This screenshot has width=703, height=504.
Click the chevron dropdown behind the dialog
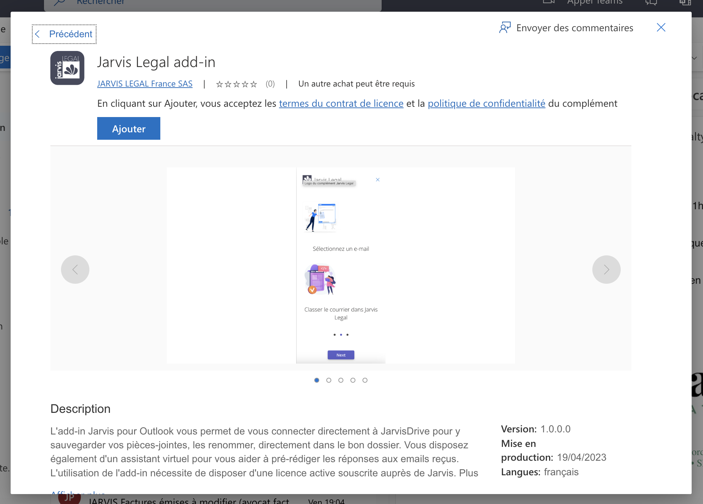click(x=694, y=58)
